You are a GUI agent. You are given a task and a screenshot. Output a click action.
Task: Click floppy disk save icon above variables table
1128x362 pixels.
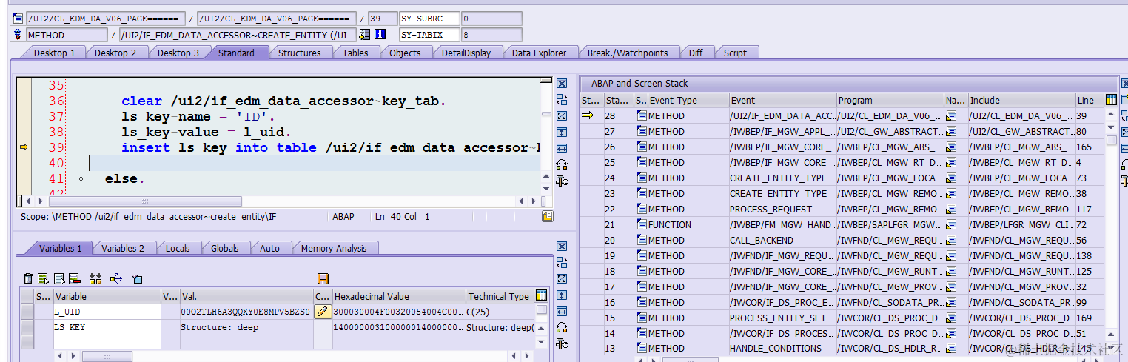tap(323, 278)
